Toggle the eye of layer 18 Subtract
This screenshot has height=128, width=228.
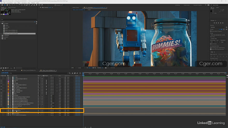[x=1, y=103]
